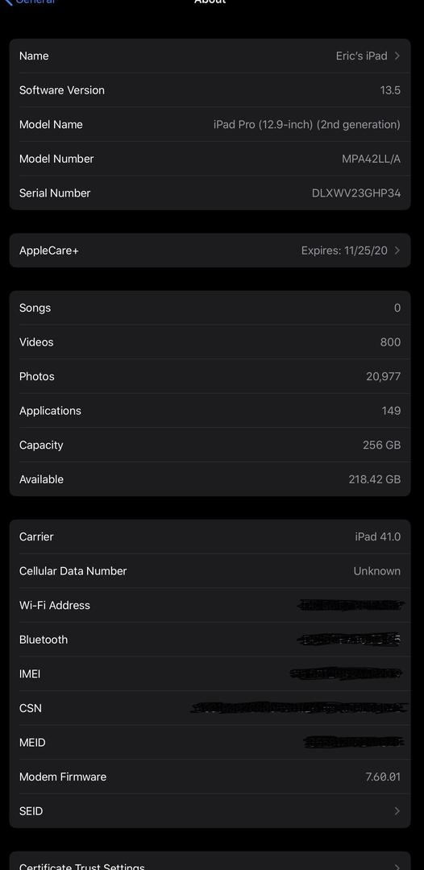Select the Model Name row
The image size is (424, 870).
(x=210, y=124)
